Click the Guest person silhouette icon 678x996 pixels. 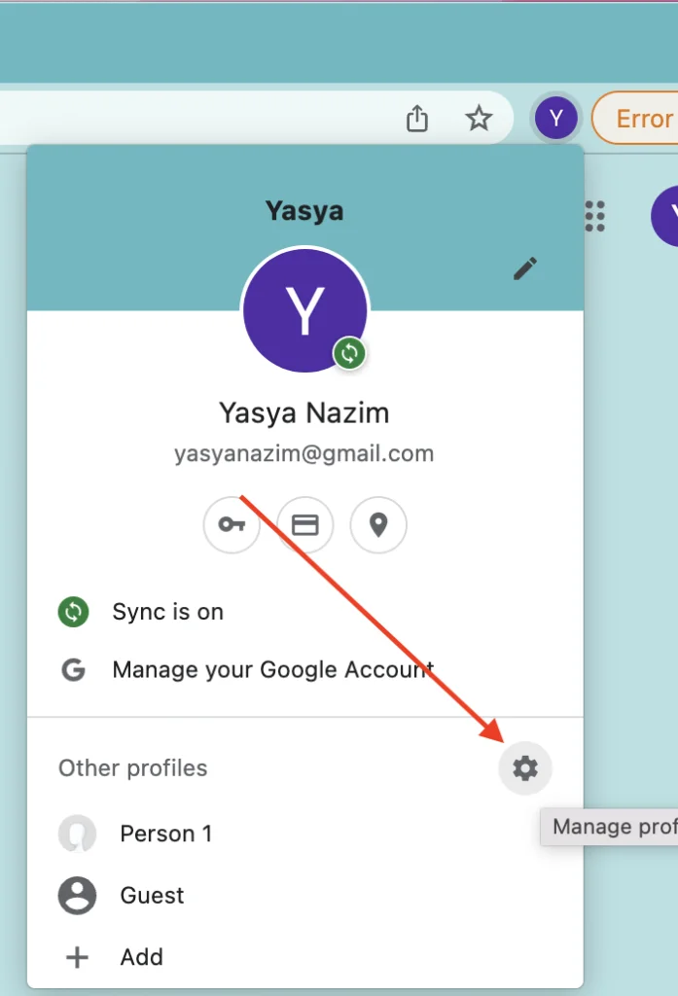pyautogui.click(x=78, y=895)
